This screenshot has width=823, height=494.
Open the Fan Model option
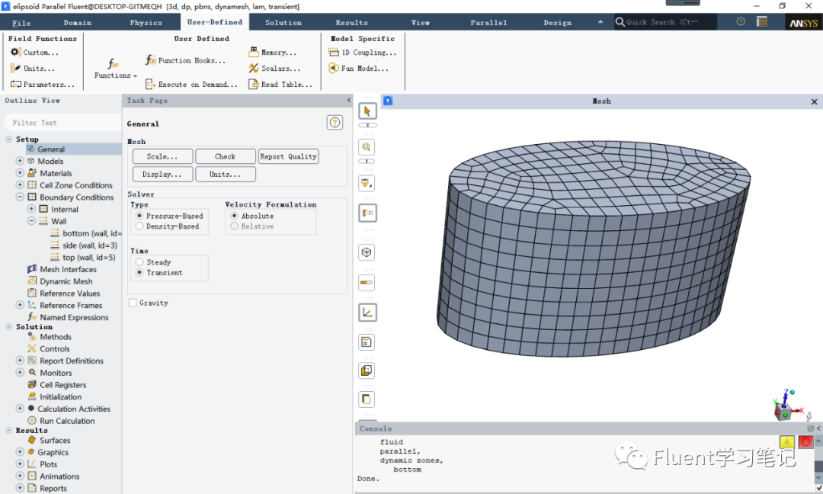(x=358, y=69)
